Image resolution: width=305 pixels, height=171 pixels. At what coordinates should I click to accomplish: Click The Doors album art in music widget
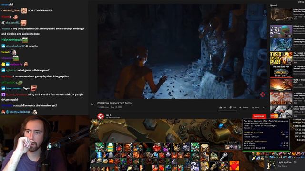tap(271, 164)
